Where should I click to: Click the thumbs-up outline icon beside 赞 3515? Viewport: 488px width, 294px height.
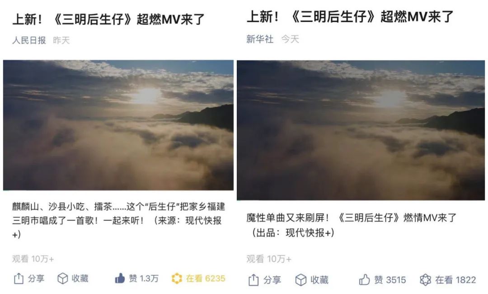[364, 280]
